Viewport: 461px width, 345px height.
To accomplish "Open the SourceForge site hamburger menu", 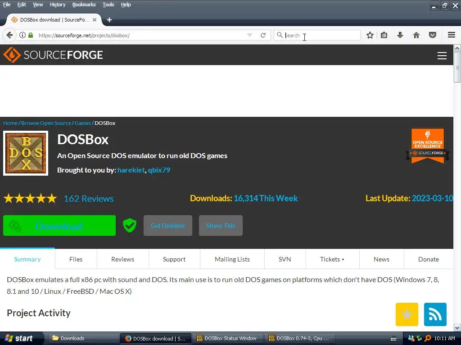I will coord(442,55).
